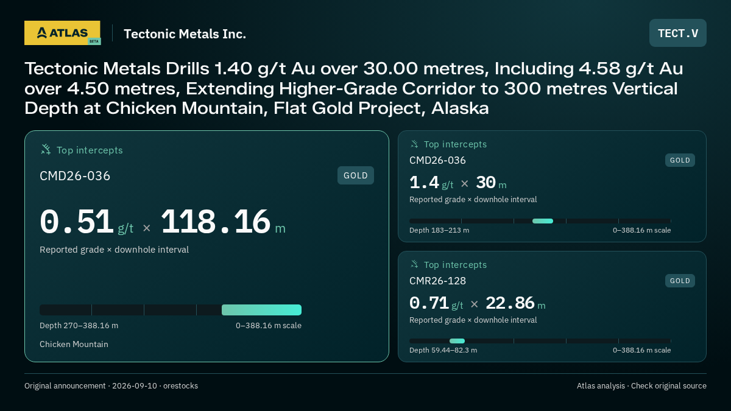Click the Atlas logo badge
The height and width of the screenshot is (411, 731).
(x=62, y=33)
